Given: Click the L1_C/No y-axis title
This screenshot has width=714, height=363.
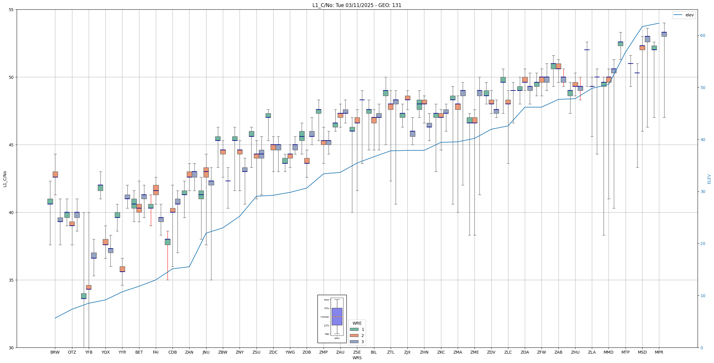Looking at the screenshot, I should 5,179.
